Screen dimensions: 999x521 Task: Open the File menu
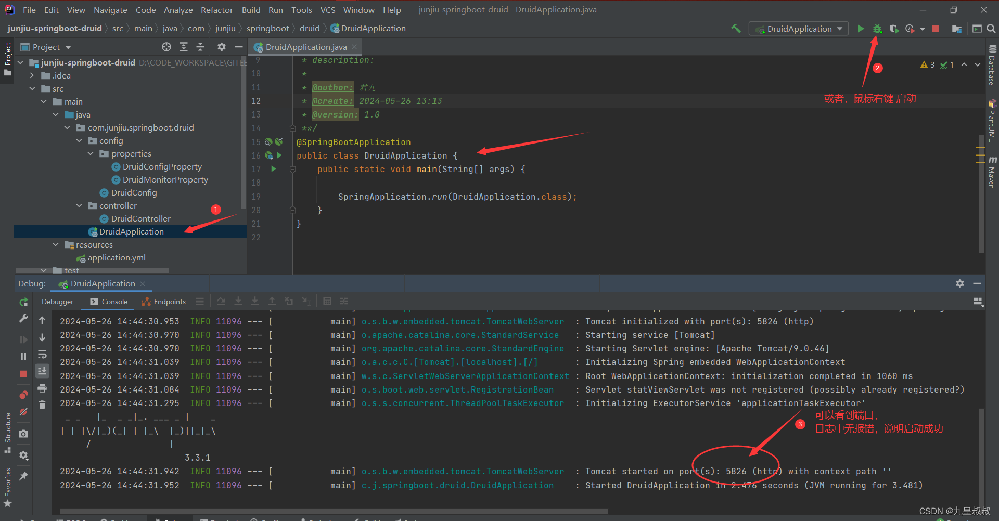29,10
